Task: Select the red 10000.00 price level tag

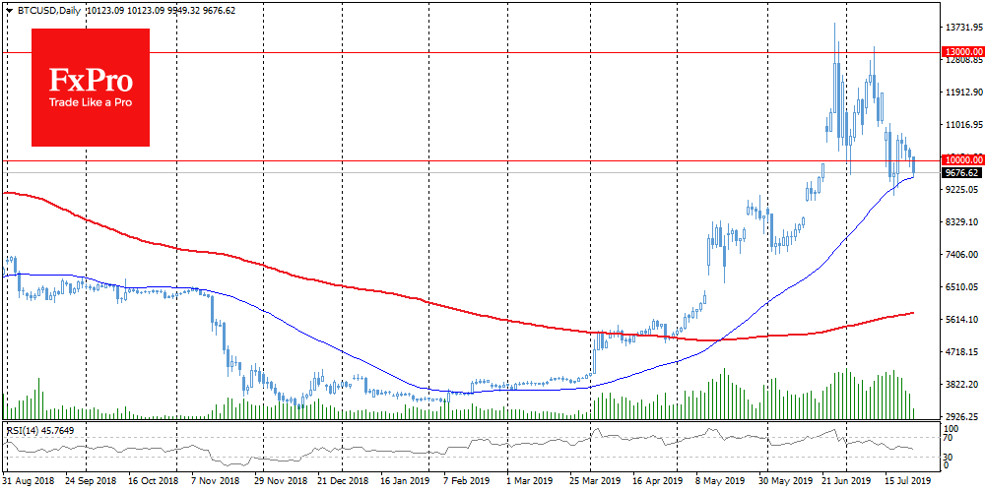Action: click(x=961, y=159)
